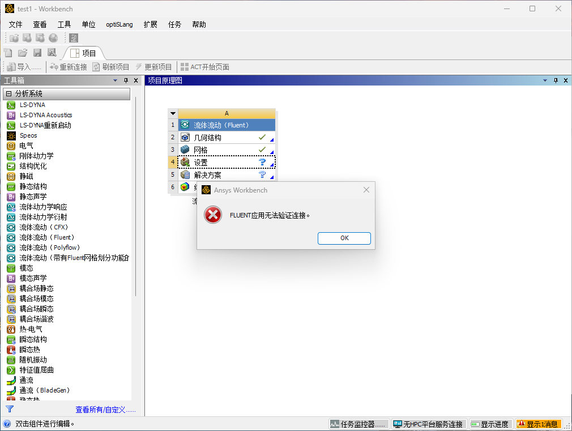Image resolution: width=572 pixels, height=431 pixels.
Task: Switch to the 项目 tab
Action: point(84,53)
